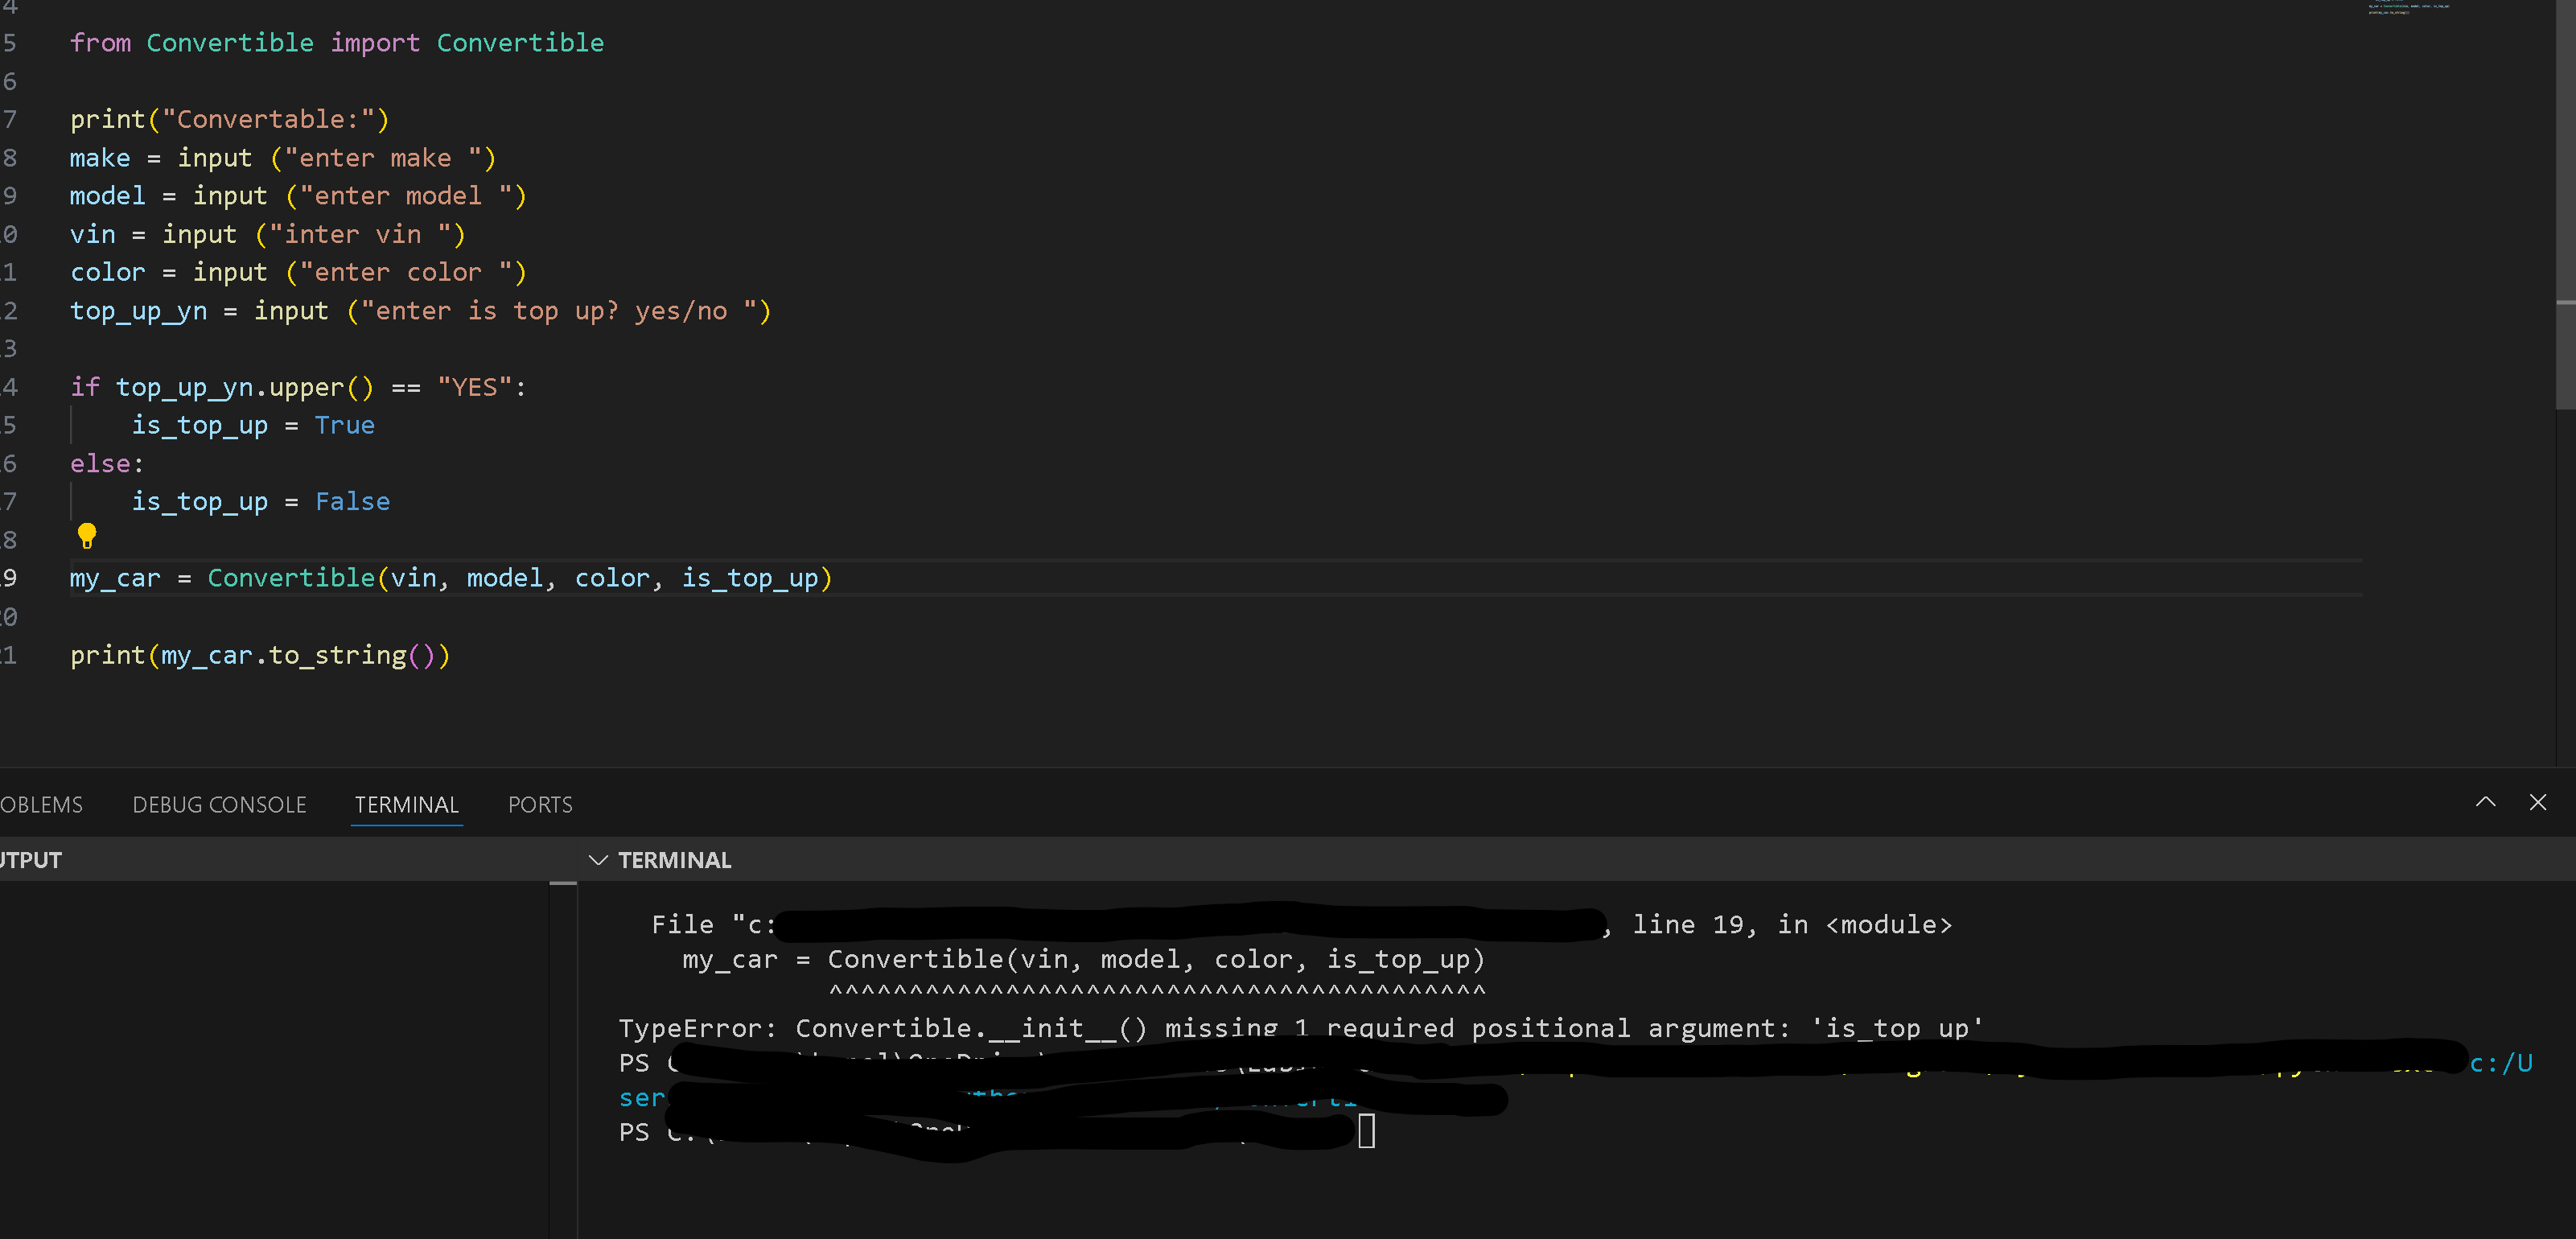Image resolution: width=2576 pixels, height=1239 pixels.
Task: Open the PORTS tab
Action: point(540,804)
